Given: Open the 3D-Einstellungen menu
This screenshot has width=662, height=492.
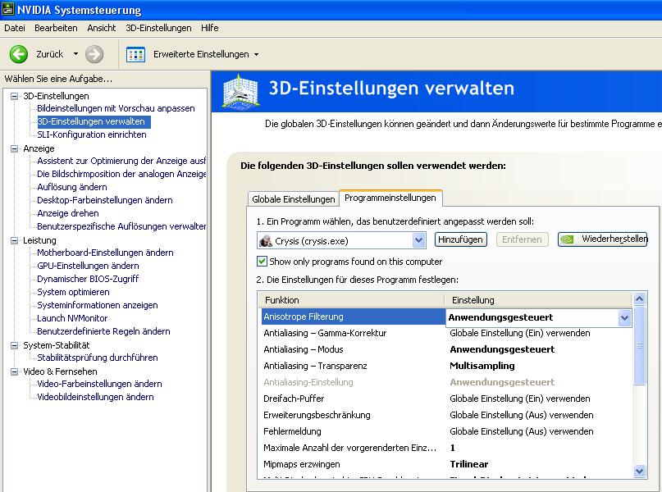Looking at the screenshot, I should 158,28.
